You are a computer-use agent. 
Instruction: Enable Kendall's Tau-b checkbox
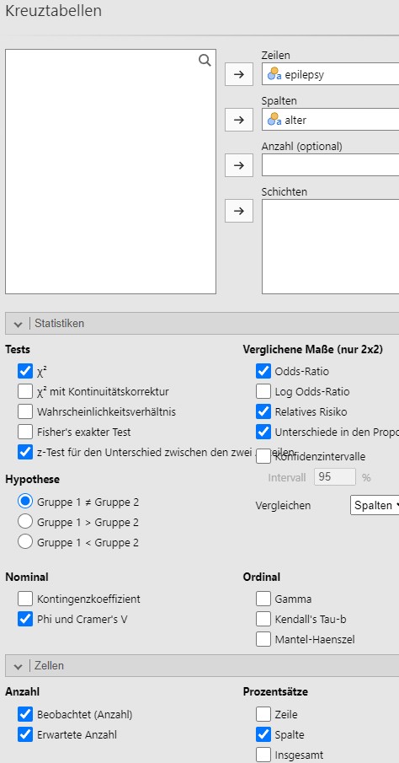pos(263,619)
